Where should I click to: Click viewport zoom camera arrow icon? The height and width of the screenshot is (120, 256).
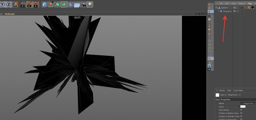click(199, 14)
